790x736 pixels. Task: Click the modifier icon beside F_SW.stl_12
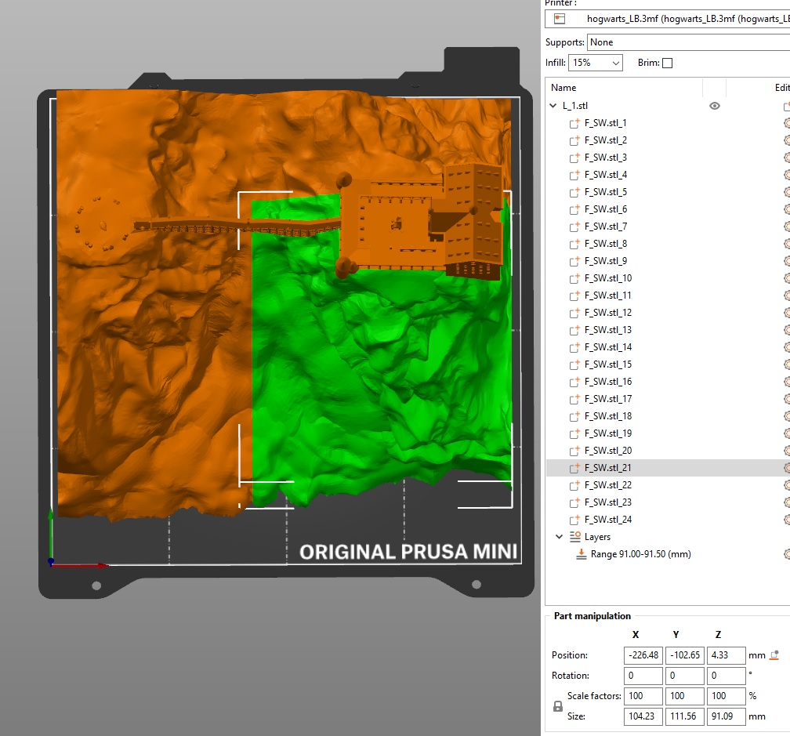[574, 313]
